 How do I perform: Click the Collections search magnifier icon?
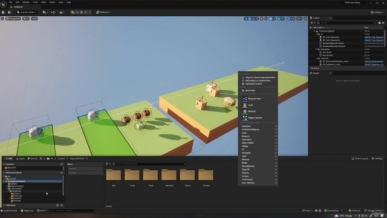tap(62, 205)
